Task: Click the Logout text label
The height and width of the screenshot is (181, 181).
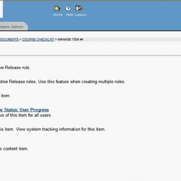Action: point(80,15)
